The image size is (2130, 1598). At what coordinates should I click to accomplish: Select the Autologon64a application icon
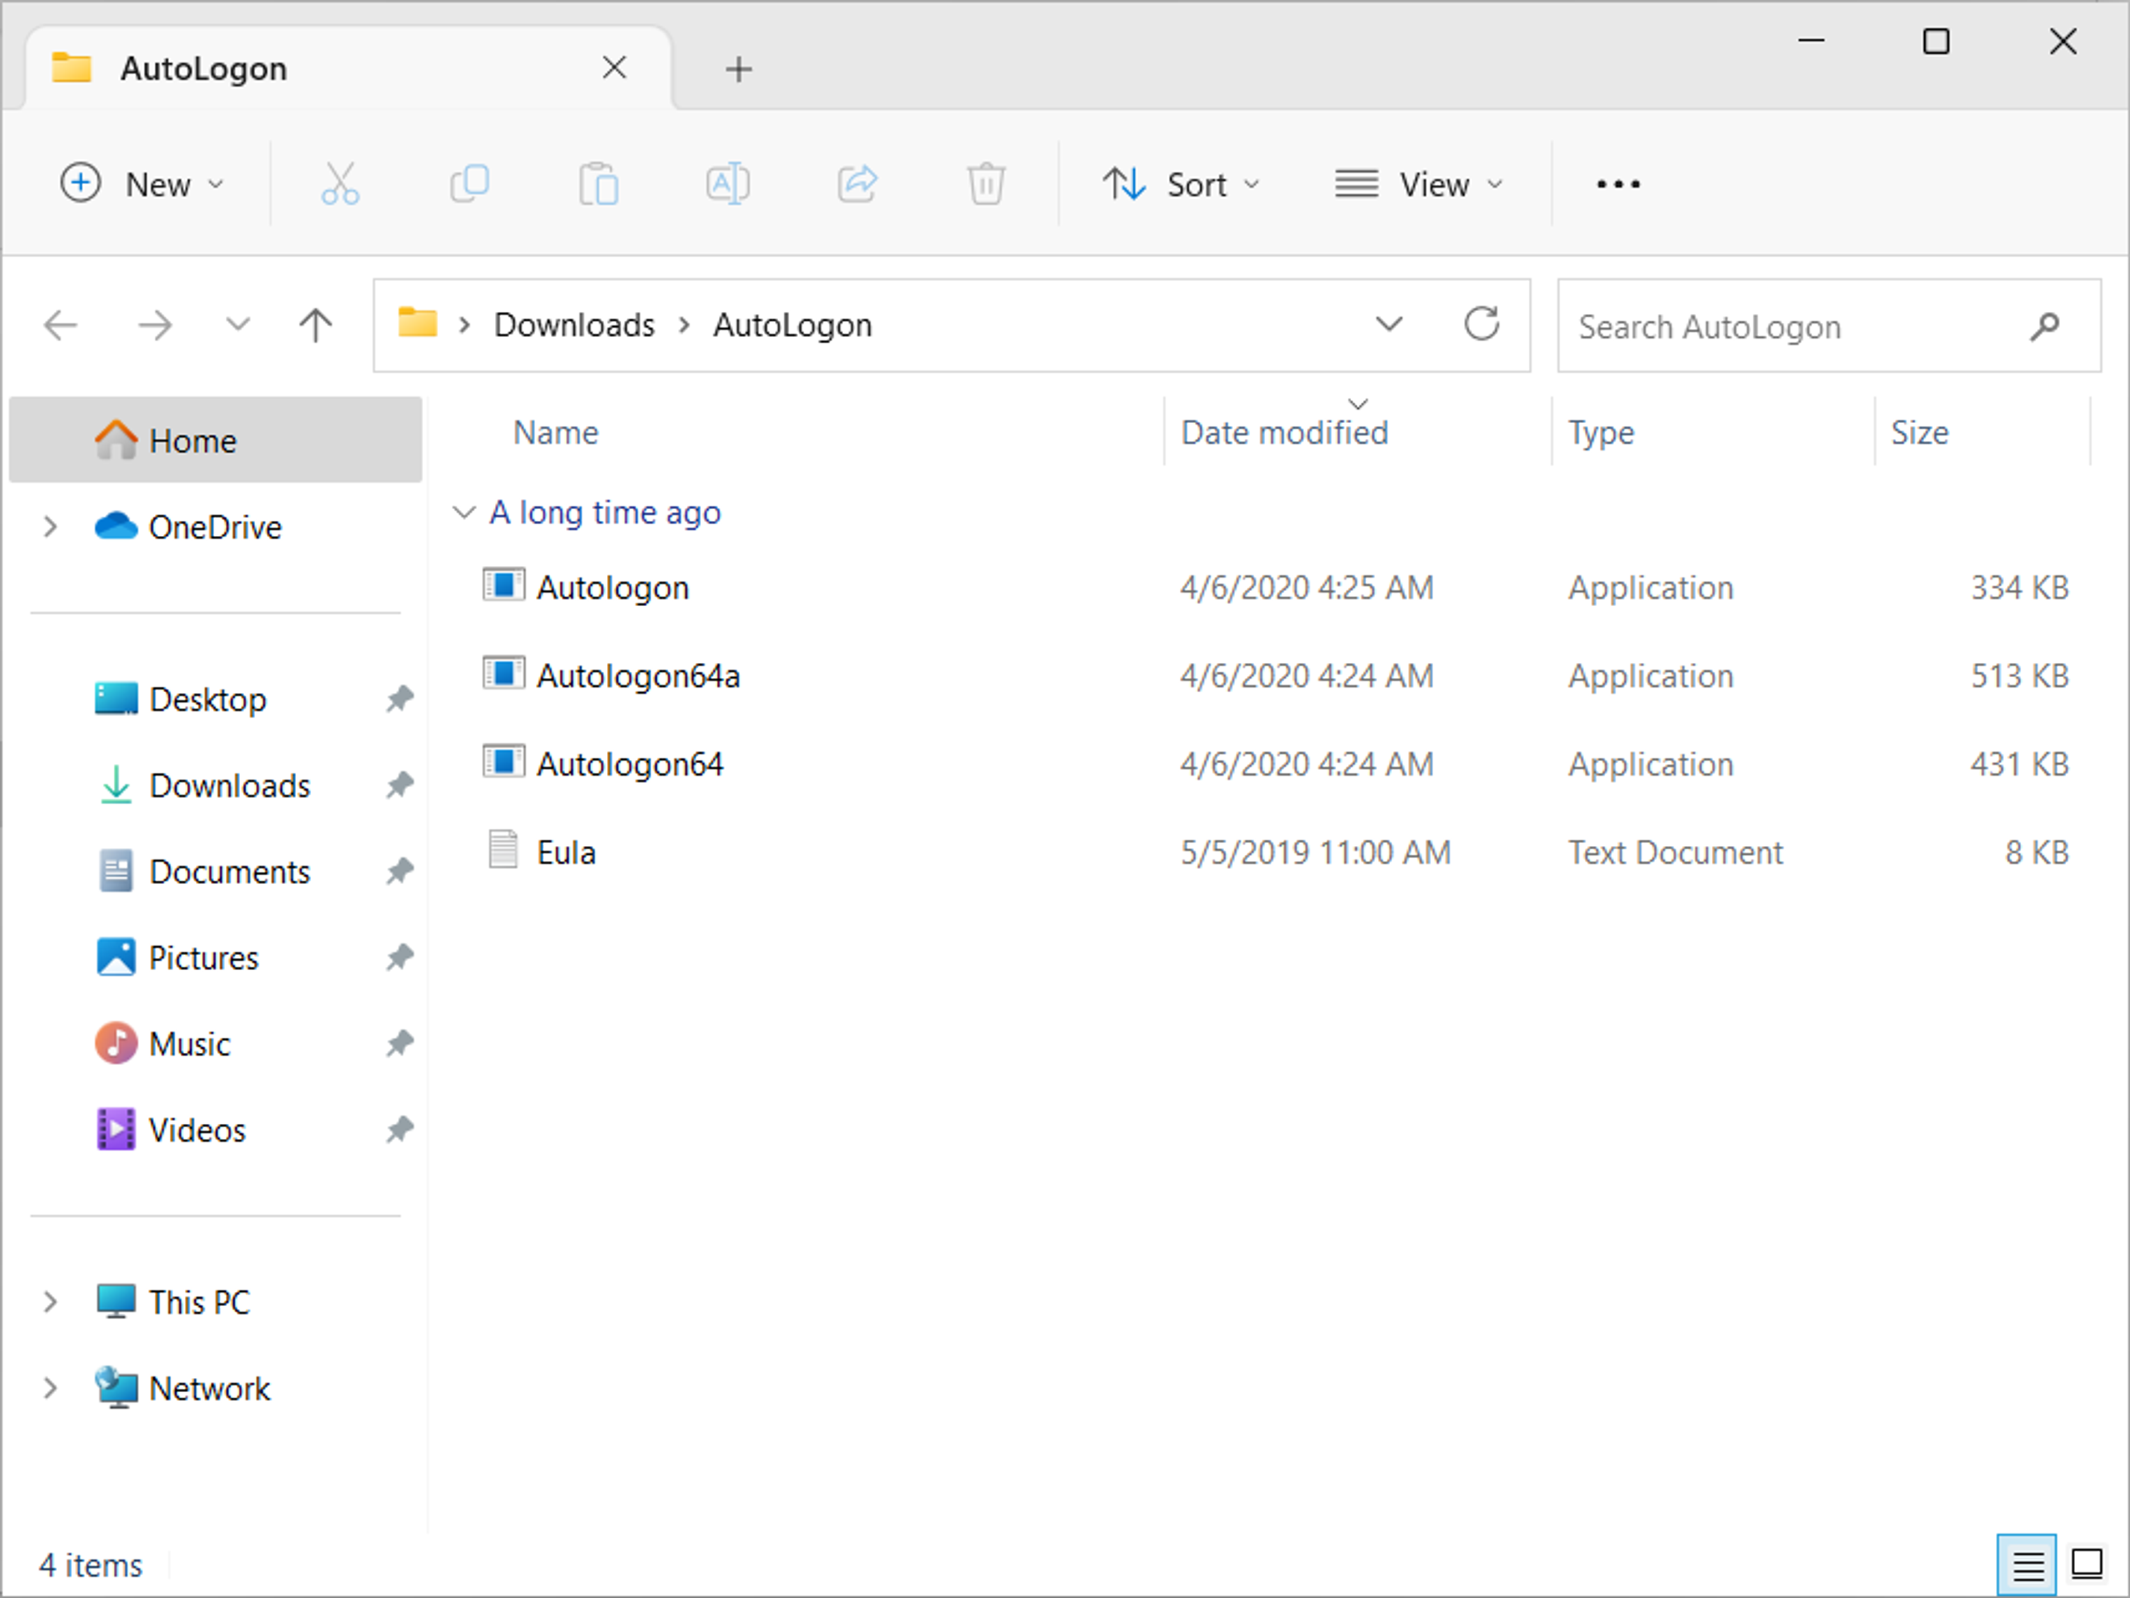pyautogui.click(x=504, y=674)
